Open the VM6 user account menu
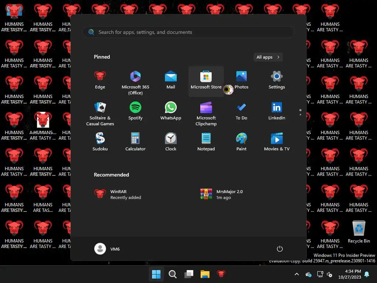 click(x=107, y=249)
